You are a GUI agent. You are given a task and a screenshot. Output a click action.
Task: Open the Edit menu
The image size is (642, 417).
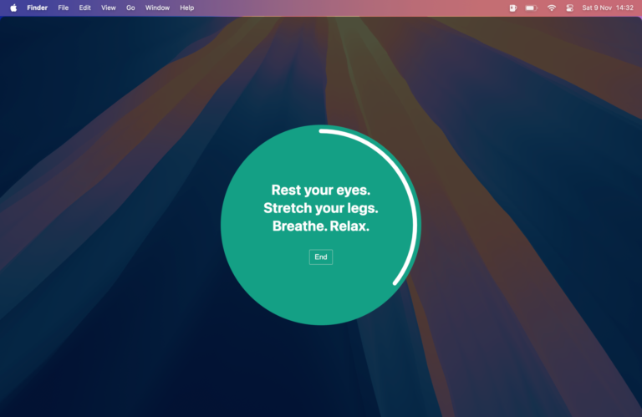pos(85,8)
